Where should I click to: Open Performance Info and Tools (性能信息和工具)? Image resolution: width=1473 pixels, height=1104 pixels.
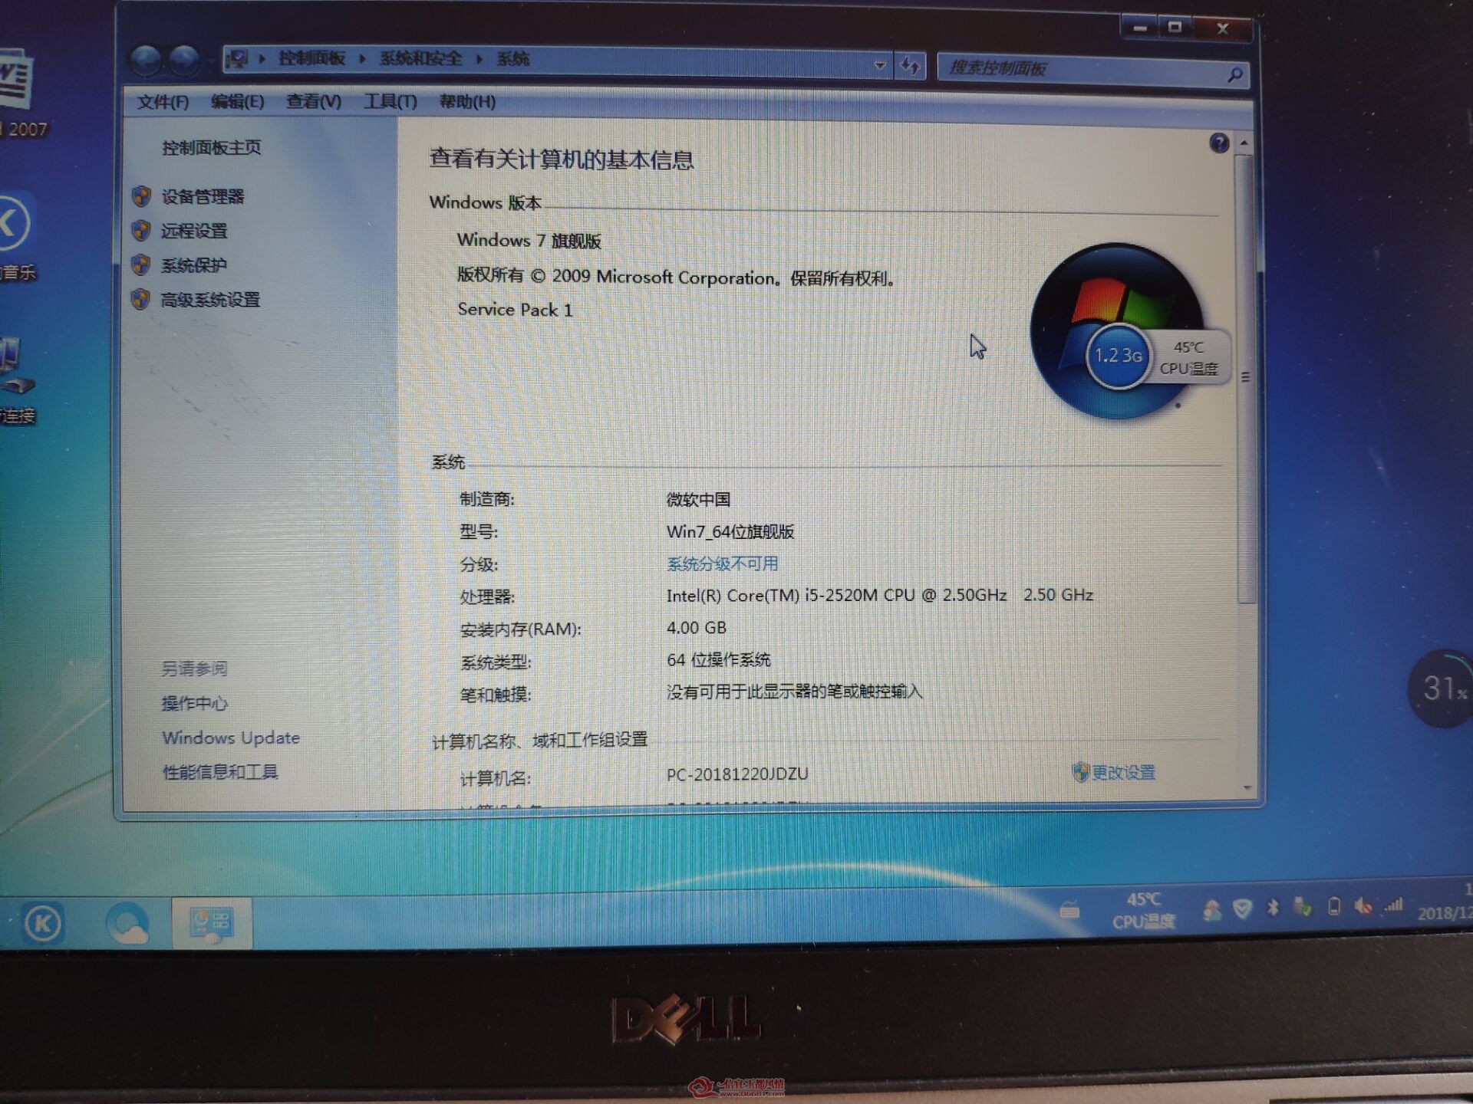point(220,772)
